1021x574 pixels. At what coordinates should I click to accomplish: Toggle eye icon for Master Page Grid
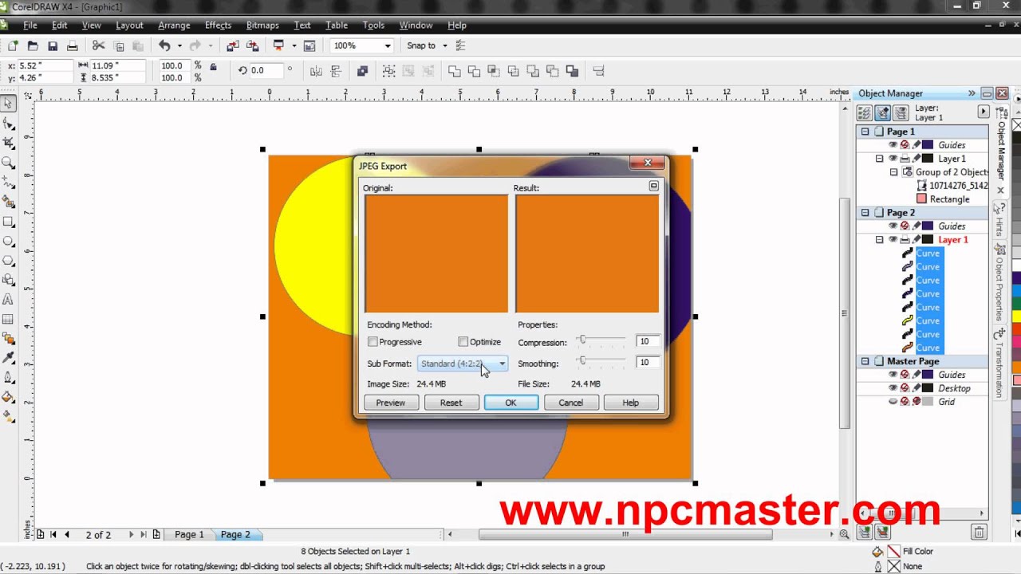[x=893, y=402]
